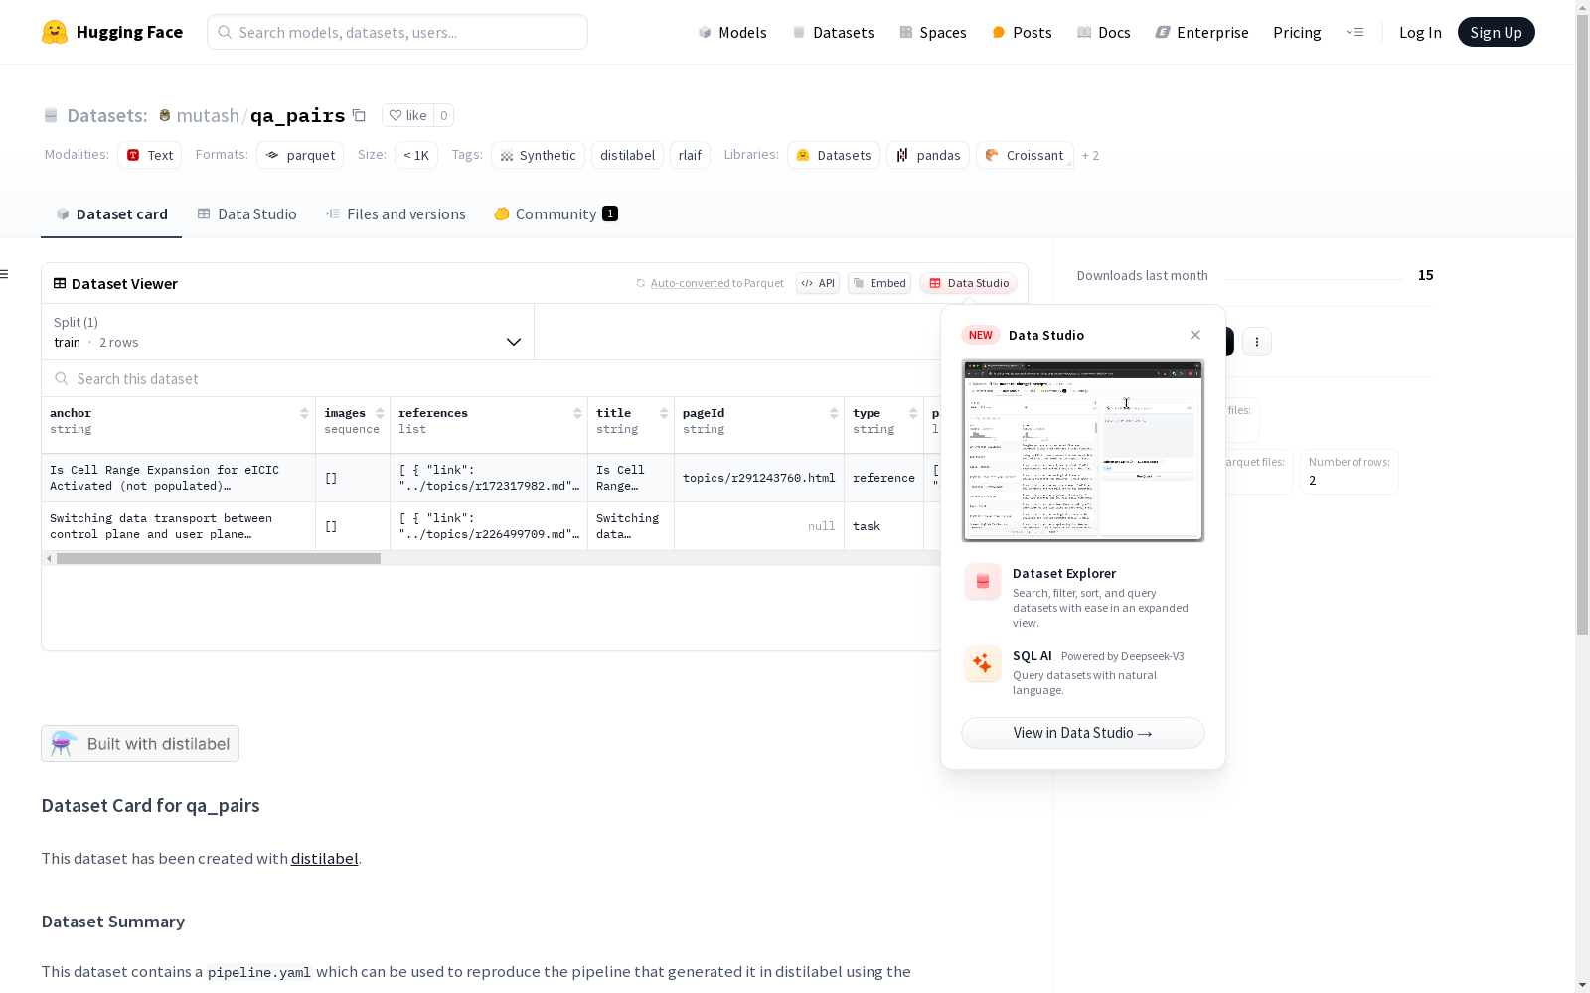Copy the qa_pairs dataset name

pyautogui.click(x=360, y=115)
